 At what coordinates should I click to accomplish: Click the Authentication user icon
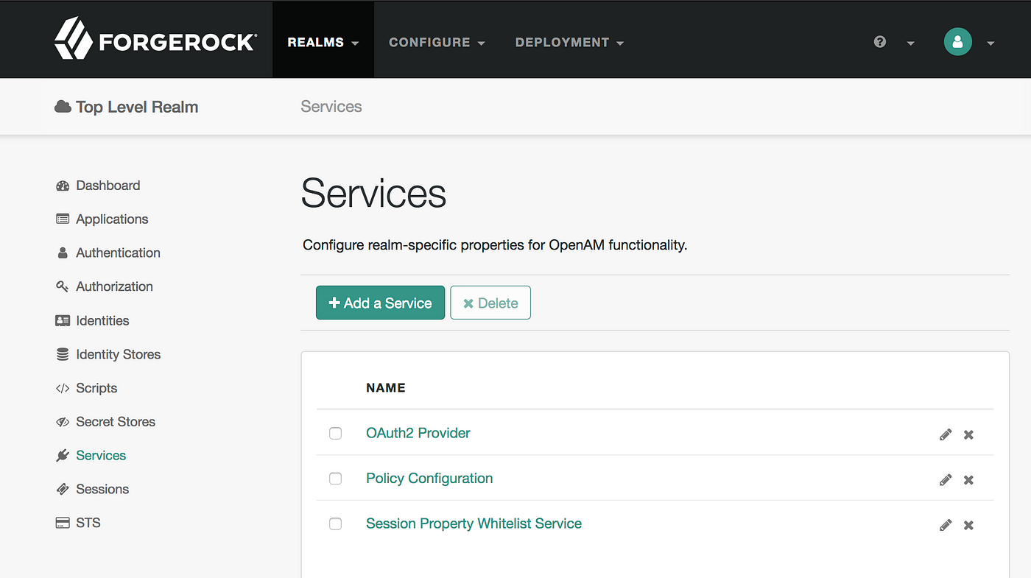pyautogui.click(x=63, y=253)
